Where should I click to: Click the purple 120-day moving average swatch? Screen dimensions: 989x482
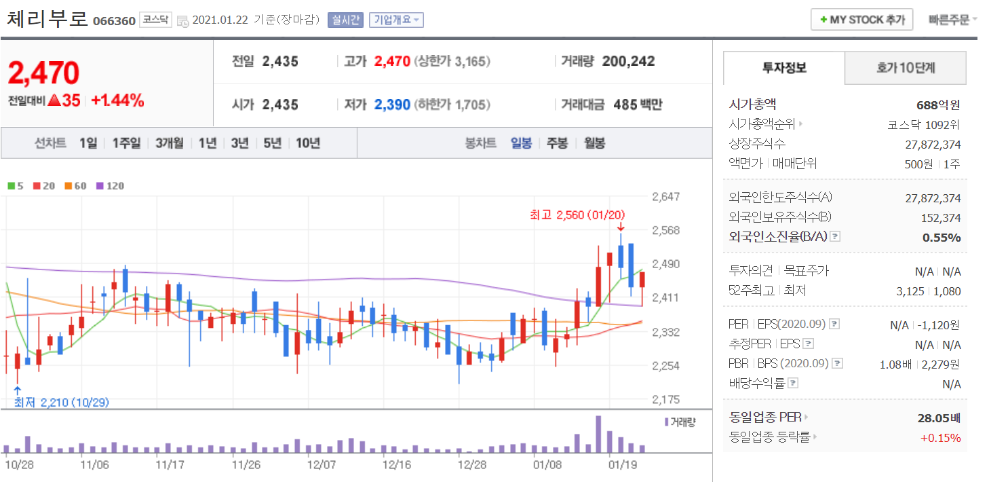(x=100, y=186)
